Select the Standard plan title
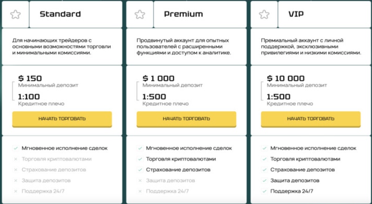This screenshot has width=372, height=204. point(60,14)
